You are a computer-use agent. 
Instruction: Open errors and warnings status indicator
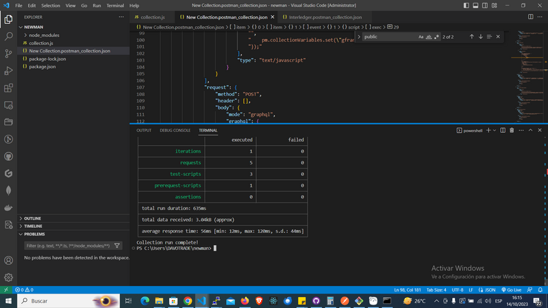24,290
